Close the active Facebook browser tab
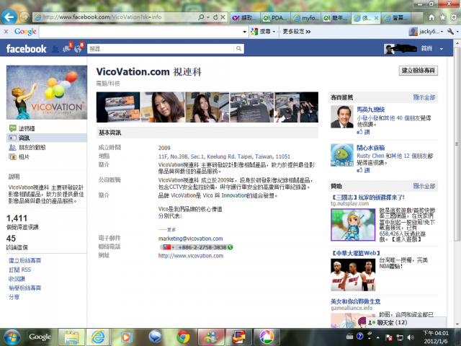Screen dimensions: 461x346 (x=376, y=18)
